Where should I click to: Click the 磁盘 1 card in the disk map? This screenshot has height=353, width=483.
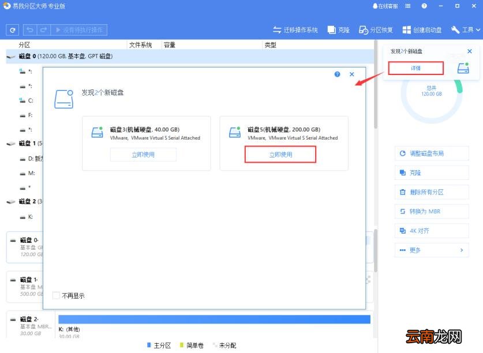click(25, 287)
